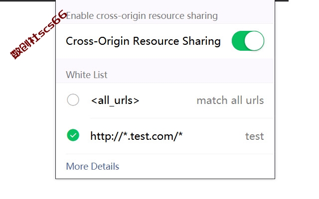Click the empty gray circle in White List
Viewport: 319px width, 199px height.
[x=73, y=99]
